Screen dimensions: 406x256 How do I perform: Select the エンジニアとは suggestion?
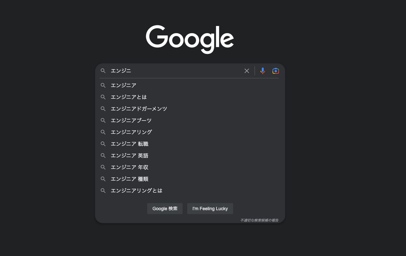point(190,97)
